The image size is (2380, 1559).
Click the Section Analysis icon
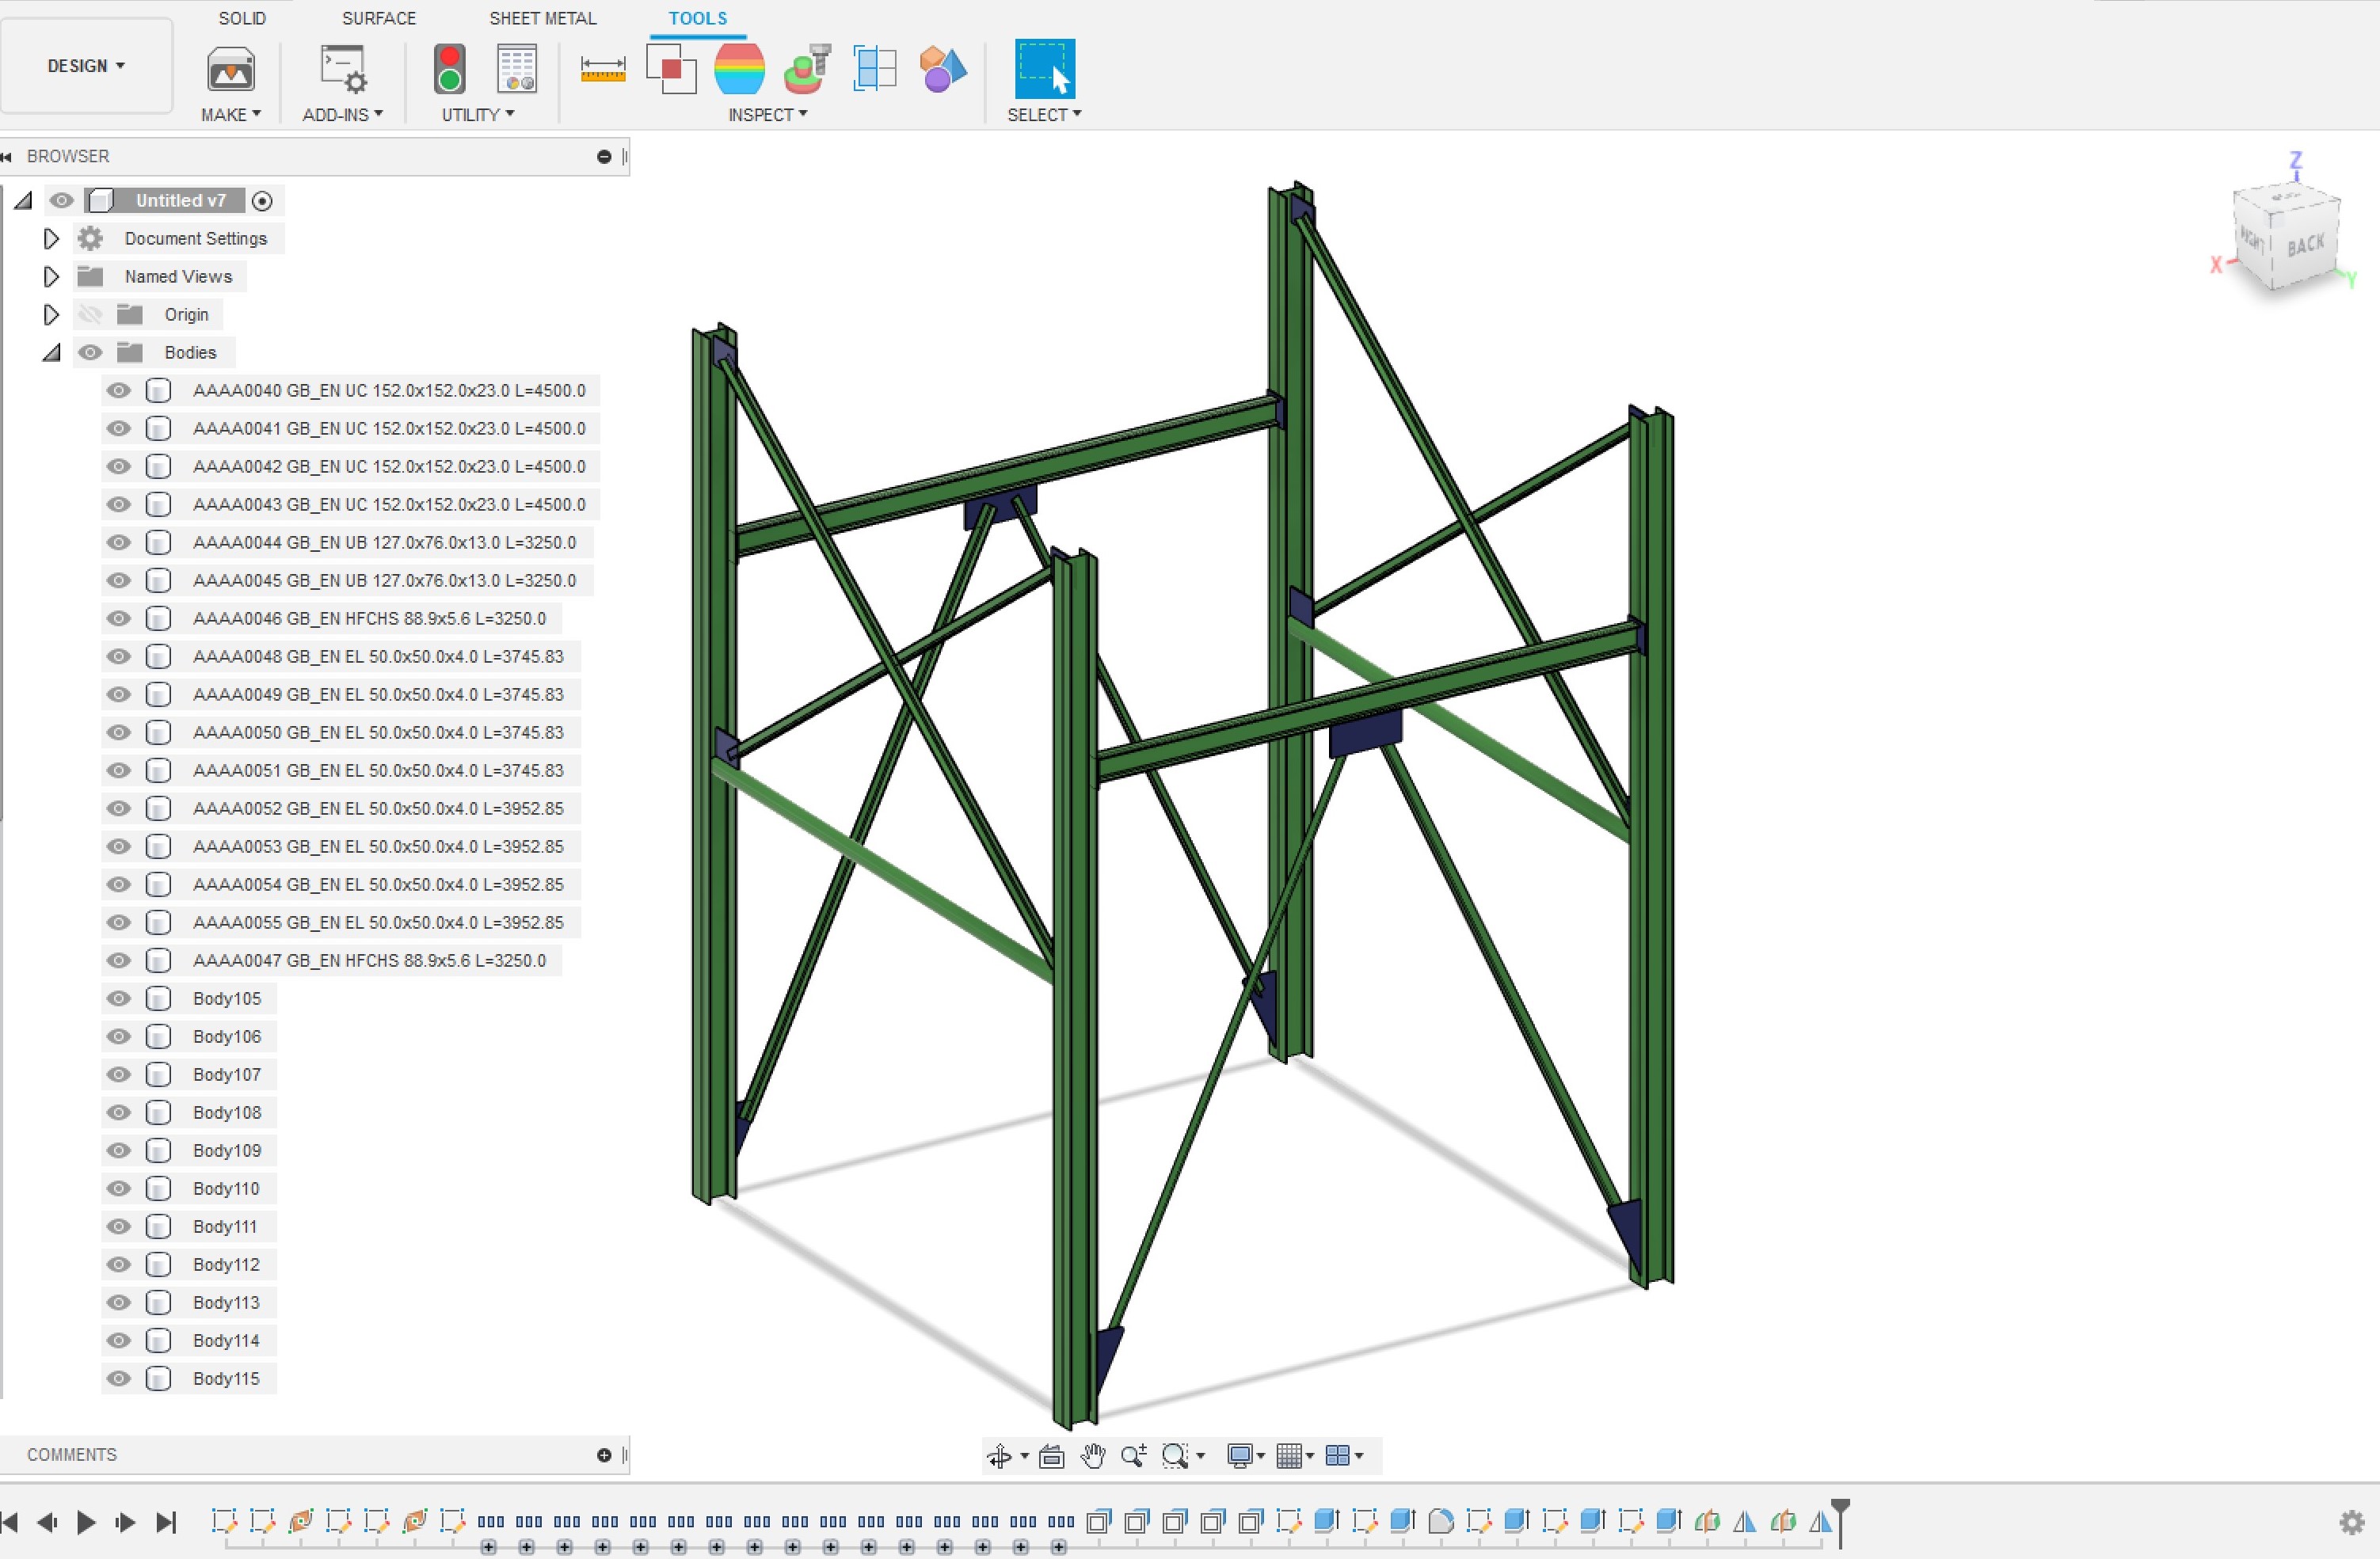coord(875,69)
